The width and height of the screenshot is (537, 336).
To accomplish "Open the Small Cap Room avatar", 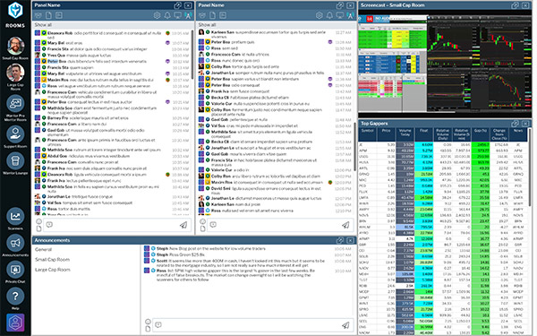I will tap(15, 46).
